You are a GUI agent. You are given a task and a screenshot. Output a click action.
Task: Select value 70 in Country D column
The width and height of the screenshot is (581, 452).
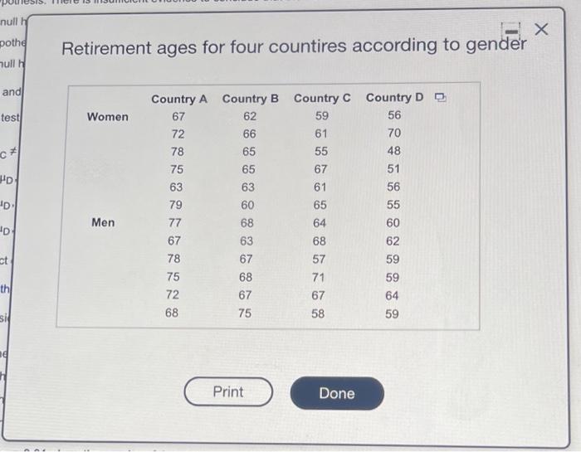[x=394, y=133]
